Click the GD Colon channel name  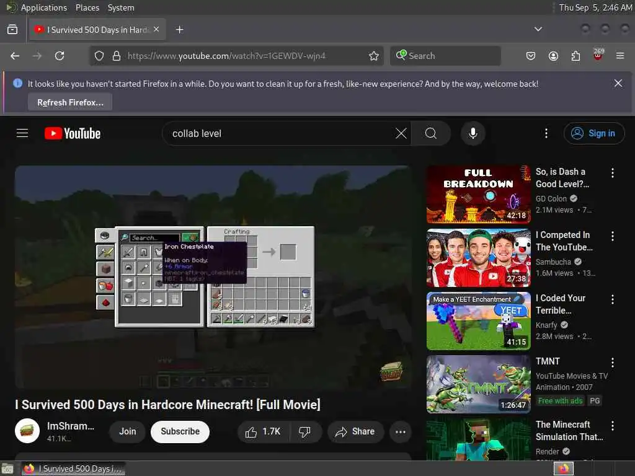[551, 198]
